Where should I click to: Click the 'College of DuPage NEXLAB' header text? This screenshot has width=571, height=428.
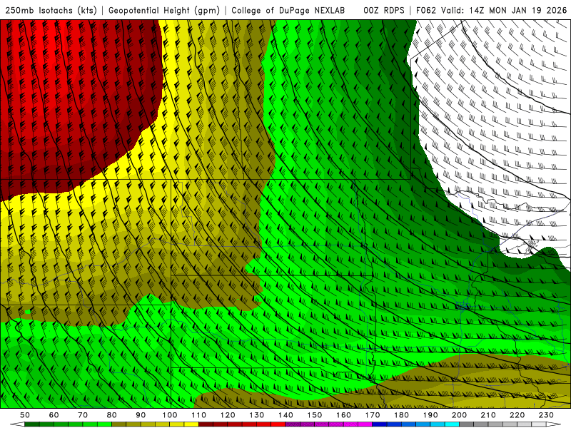[x=288, y=11]
